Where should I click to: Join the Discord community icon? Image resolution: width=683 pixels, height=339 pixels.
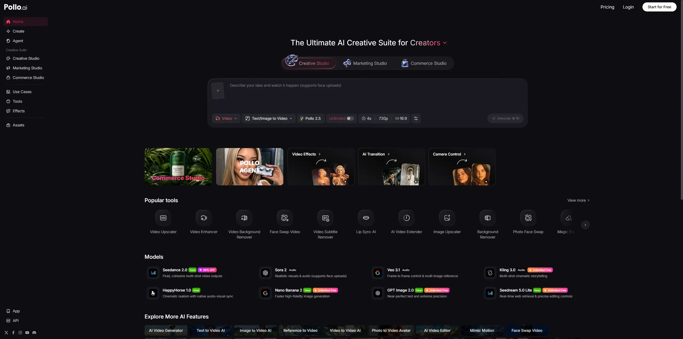tap(34, 333)
